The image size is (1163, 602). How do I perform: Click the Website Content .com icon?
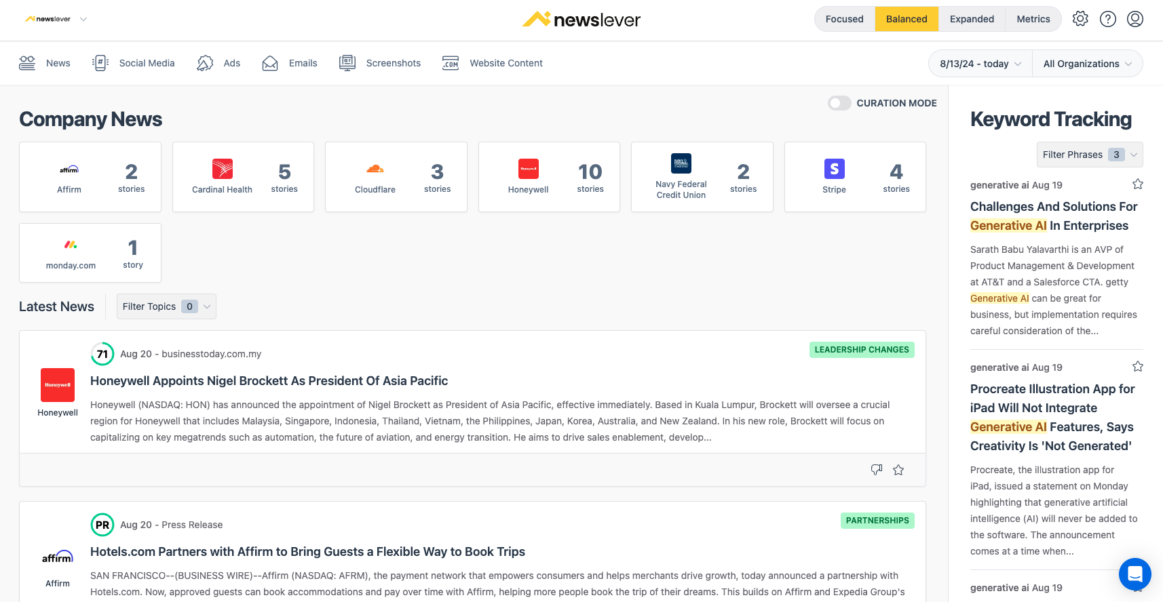pos(451,63)
